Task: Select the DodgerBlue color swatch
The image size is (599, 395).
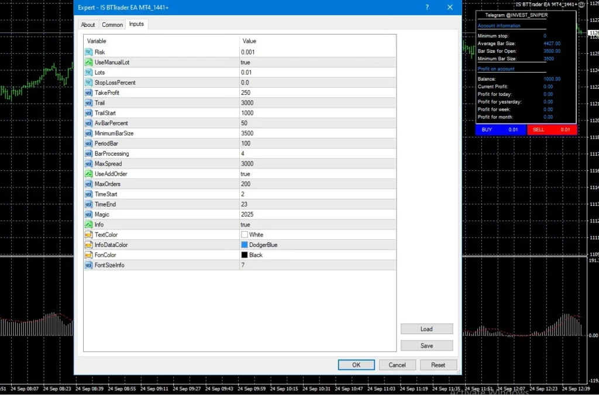Action: point(244,245)
